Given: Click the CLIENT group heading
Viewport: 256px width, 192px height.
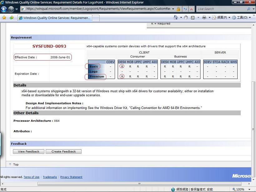Looking at the screenshot, I should coord(144,52).
